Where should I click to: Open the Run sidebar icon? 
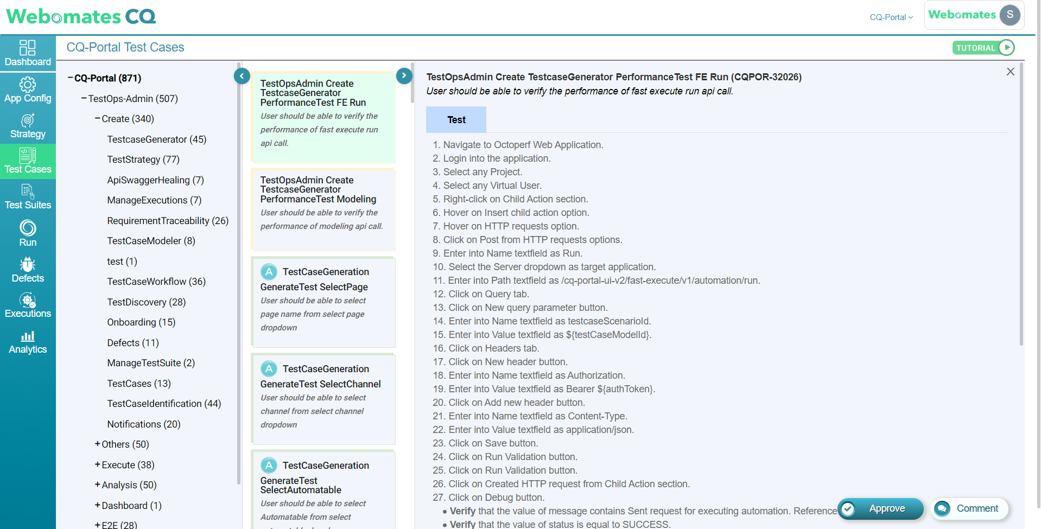tap(28, 228)
